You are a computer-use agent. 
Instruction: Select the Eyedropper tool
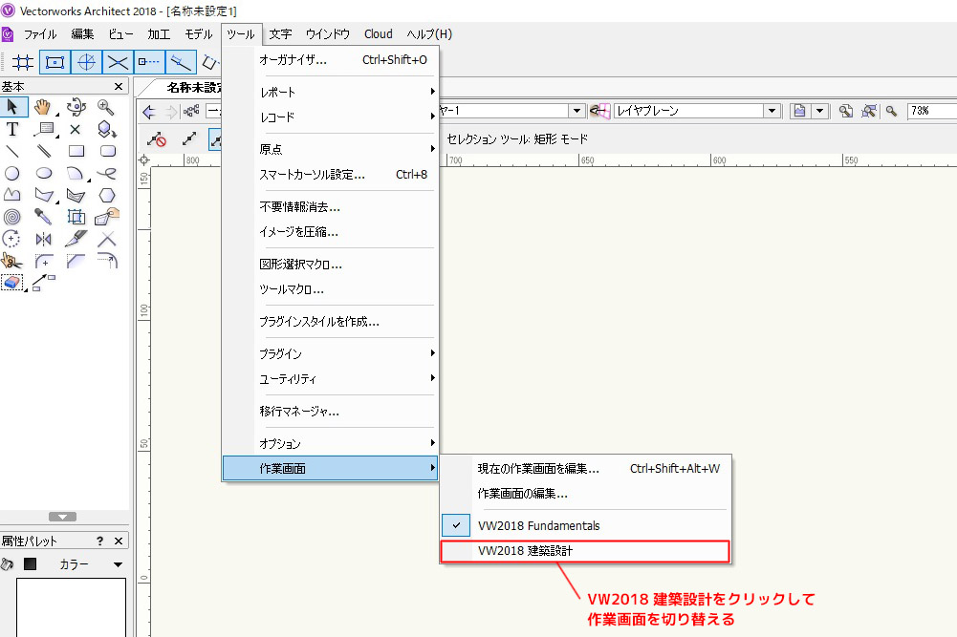point(43,217)
